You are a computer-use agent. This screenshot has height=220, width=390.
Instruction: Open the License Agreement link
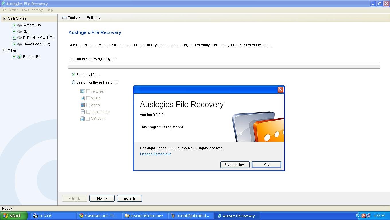pos(155,154)
